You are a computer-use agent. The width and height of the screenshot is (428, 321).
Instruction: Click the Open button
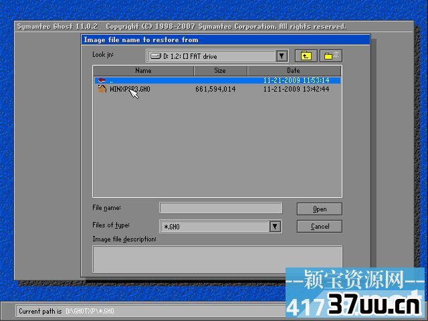[x=320, y=209]
